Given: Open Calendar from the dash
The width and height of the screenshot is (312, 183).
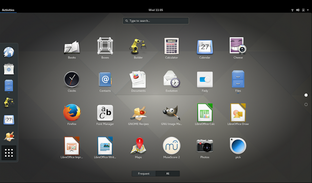Looking at the screenshot, I should tap(9, 120).
